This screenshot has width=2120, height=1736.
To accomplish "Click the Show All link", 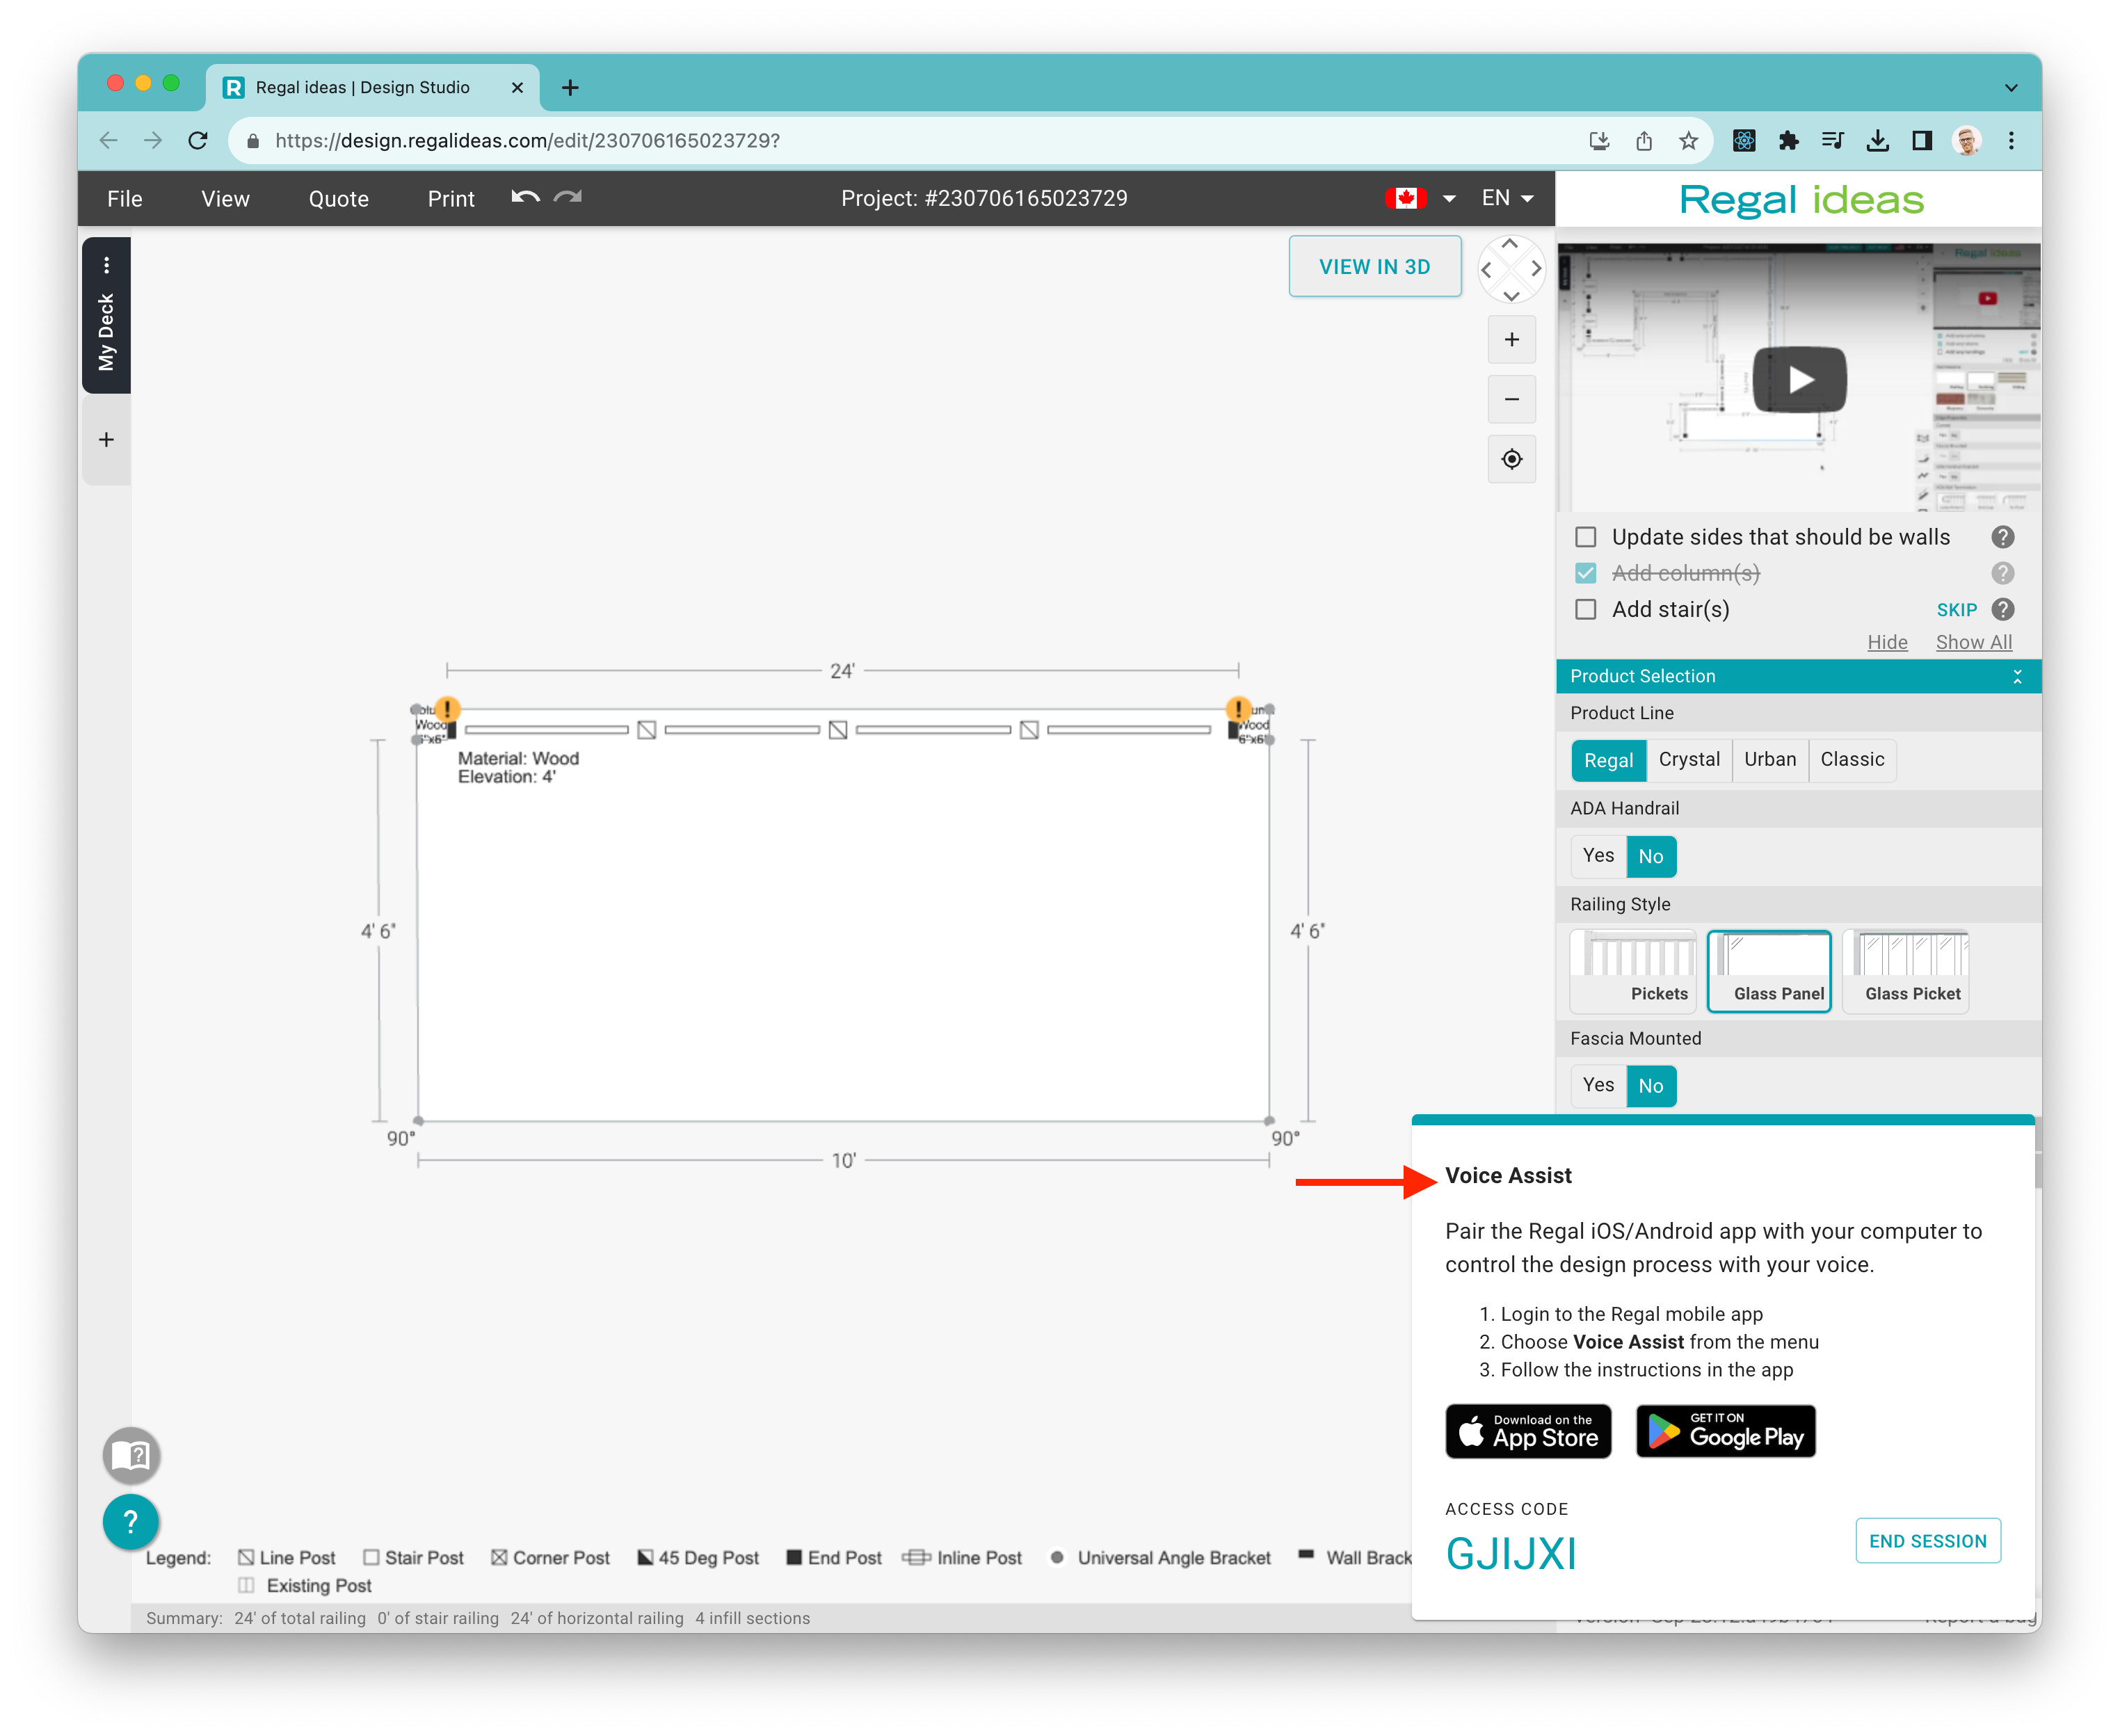I will coord(1973,642).
